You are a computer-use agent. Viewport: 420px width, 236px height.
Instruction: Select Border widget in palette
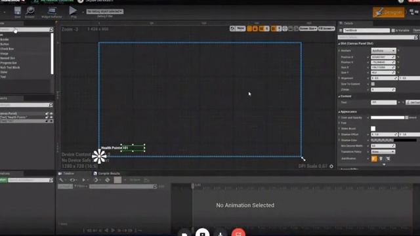5,39
